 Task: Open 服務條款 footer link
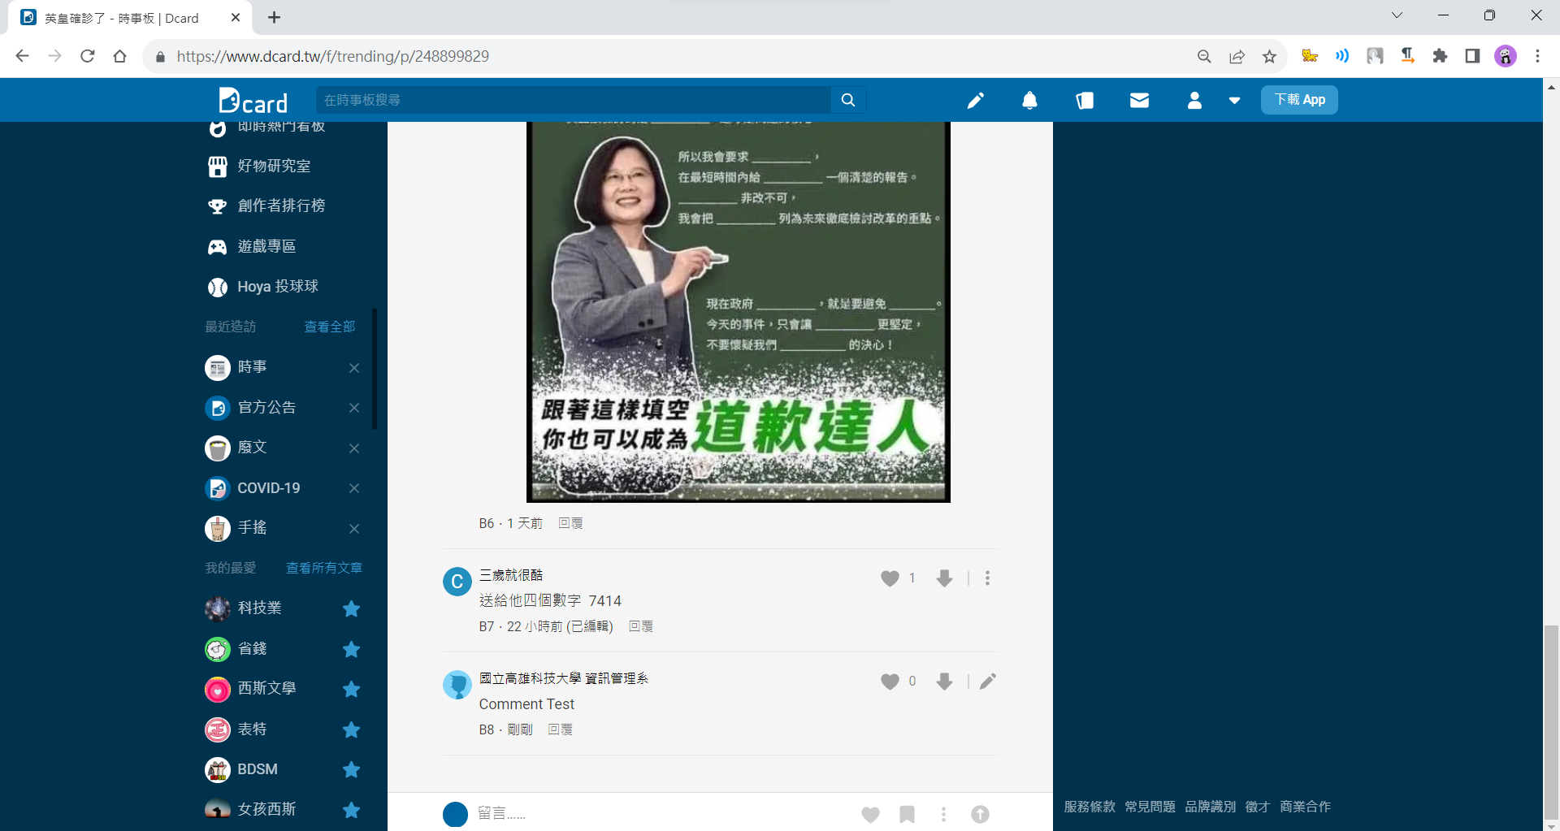click(x=1090, y=807)
